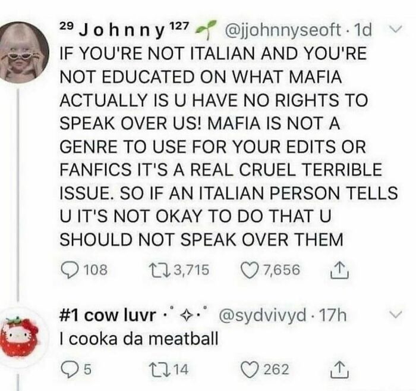Image resolution: width=416 pixels, height=391 pixels.
Task: Open the all-caps mafia tweet text
Action: coord(213,145)
